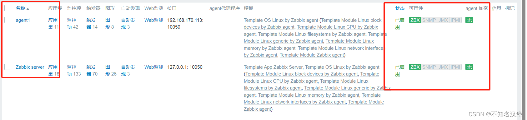
Task: Click the ZBX availability badge for agent1
Action: click(x=415, y=20)
